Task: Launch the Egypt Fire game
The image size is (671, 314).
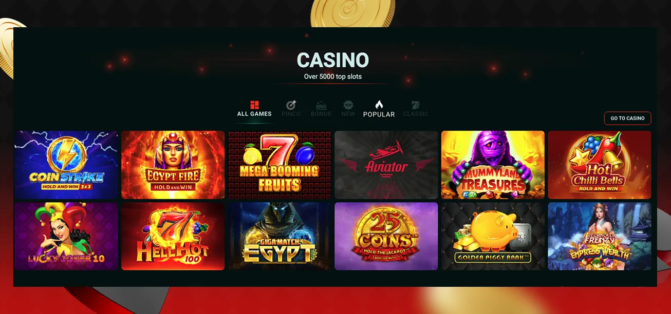Action: coord(173,165)
